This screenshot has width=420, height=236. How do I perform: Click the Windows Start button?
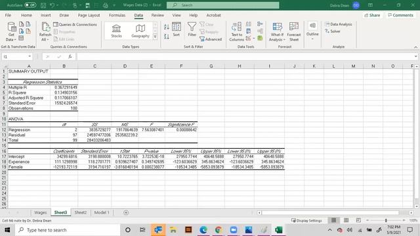pos(7,230)
